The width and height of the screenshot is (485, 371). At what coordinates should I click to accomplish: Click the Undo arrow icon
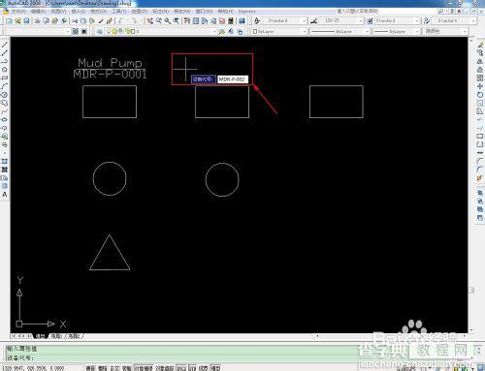[x=120, y=21]
